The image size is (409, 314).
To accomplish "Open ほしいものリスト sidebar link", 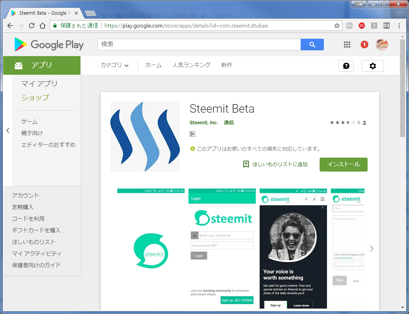I will 34,242.
